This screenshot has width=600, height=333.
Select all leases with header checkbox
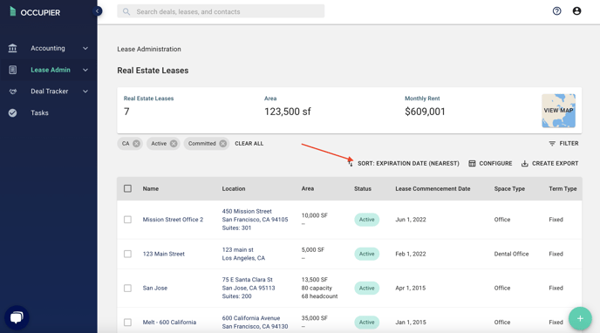pyautogui.click(x=128, y=188)
